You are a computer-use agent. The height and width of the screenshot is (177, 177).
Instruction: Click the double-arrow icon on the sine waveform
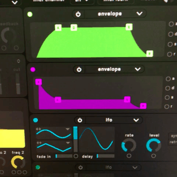click(x=38, y=129)
